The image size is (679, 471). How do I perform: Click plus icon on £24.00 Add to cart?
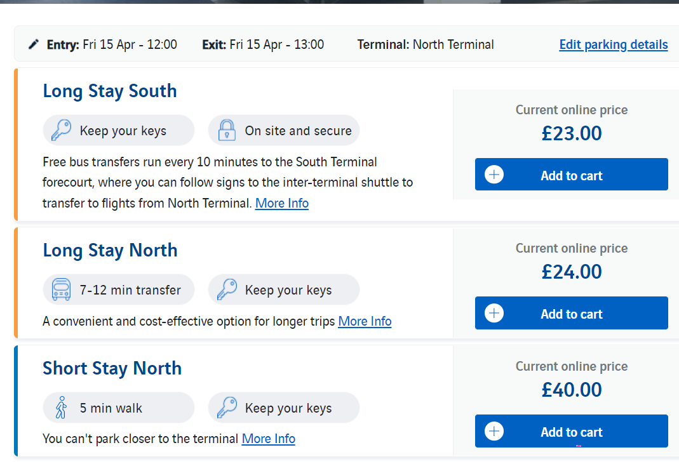pyautogui.click(x=494, y=313)
